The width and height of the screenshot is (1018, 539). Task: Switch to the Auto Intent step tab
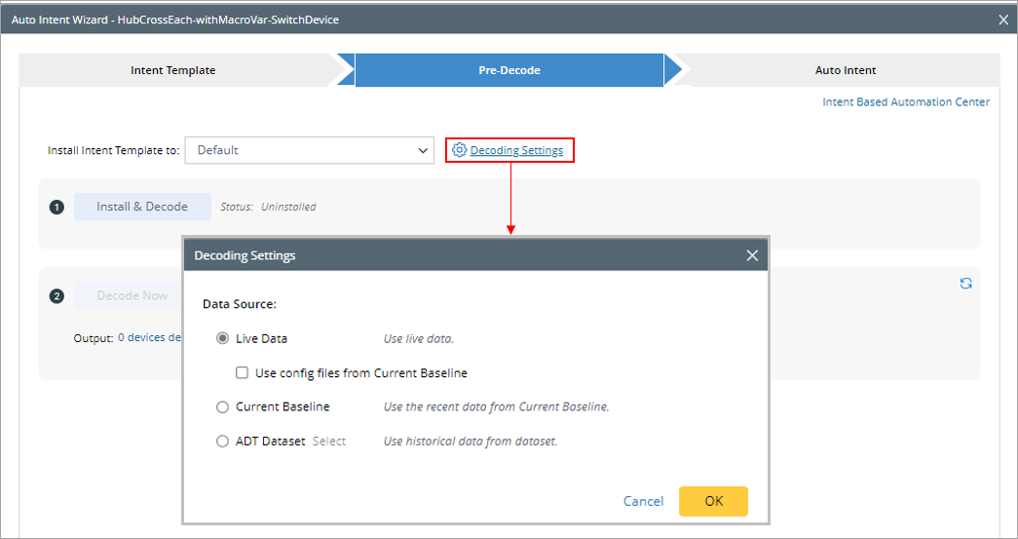(845, 70)
